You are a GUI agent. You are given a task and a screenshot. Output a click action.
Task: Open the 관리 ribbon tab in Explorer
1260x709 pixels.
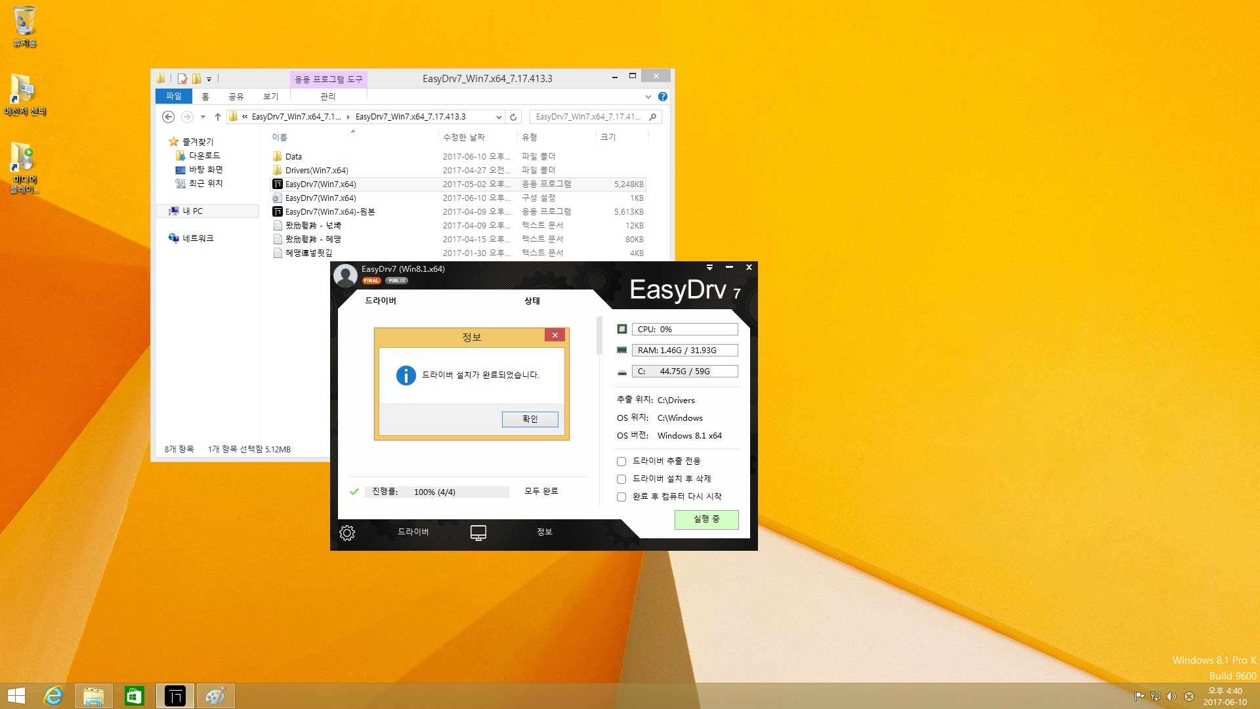pyautogui.click(x=328, y=97)
